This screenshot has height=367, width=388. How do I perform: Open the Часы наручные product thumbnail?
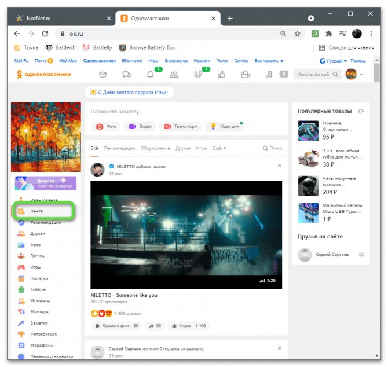pos(308,186)
